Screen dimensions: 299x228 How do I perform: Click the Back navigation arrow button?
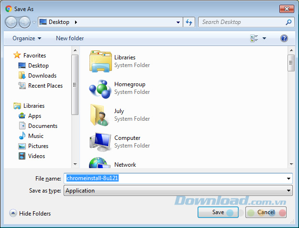coord(11,22)
